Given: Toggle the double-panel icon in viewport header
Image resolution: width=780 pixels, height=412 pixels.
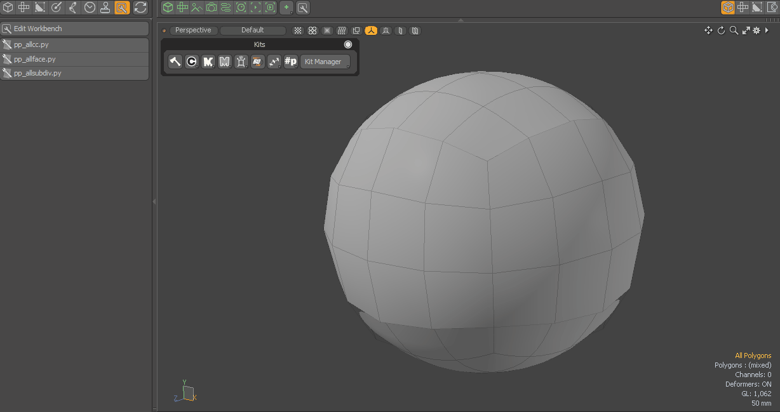Looking at the screenshot, I should (415, 30).
